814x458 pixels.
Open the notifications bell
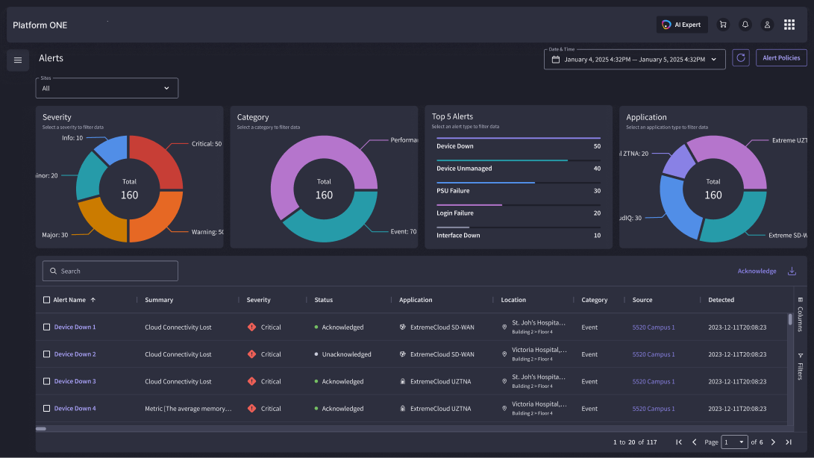[x=745, y=25]
